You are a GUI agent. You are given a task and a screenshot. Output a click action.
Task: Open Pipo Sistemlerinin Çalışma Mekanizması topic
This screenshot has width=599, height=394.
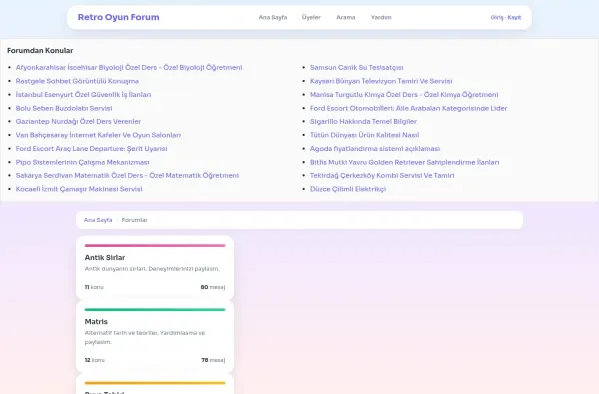pos(83,162)
